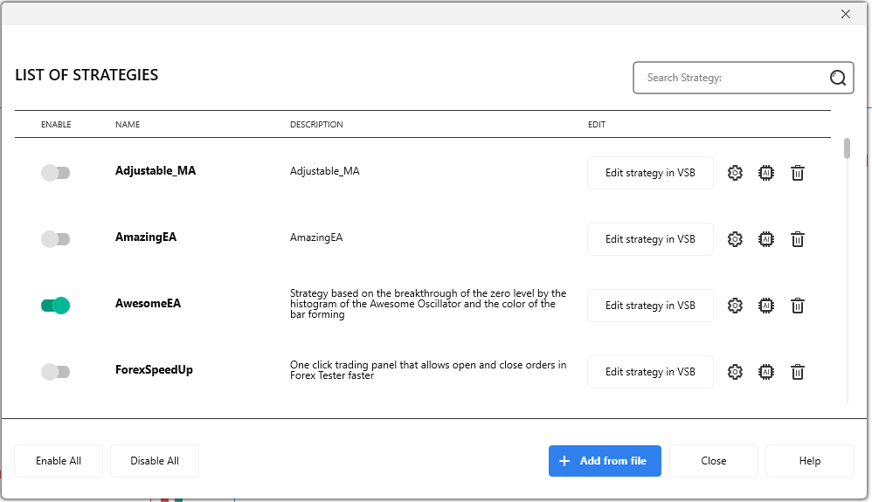Open settings gear for Adjustable_MA strategy
This screenshot has width=872, height=502.
(735, 173)
